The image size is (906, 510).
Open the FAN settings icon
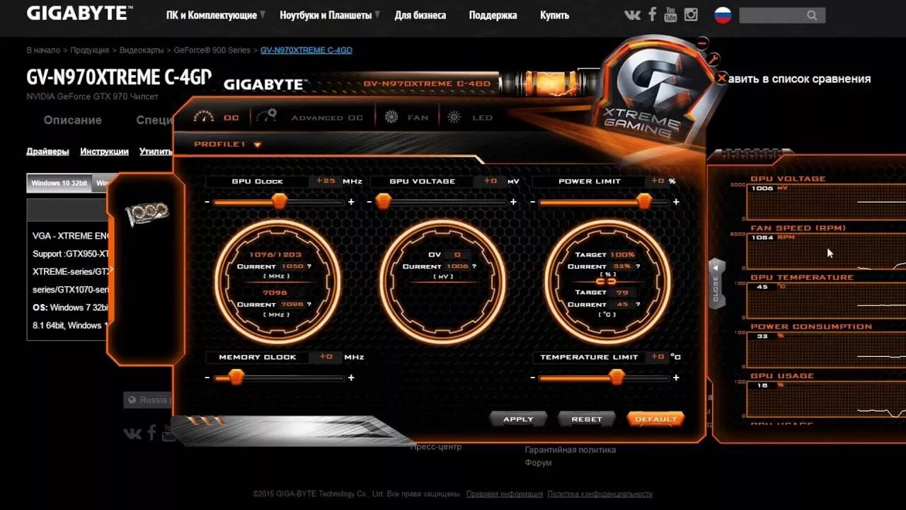pyautogui.click(x=391, y=117)
